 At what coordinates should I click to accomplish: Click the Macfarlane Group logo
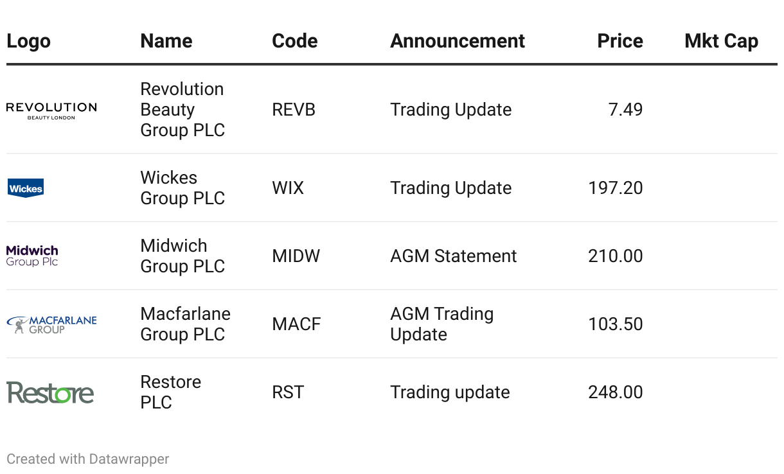[51, 324]
